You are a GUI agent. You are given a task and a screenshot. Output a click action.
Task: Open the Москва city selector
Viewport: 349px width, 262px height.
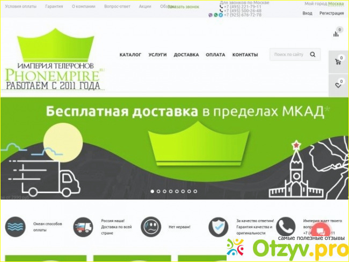coord(336,4)
